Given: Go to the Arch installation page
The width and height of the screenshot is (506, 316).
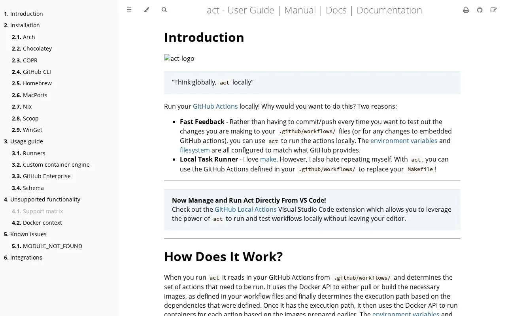Looking at the screenshot, I should coord(23,37).
